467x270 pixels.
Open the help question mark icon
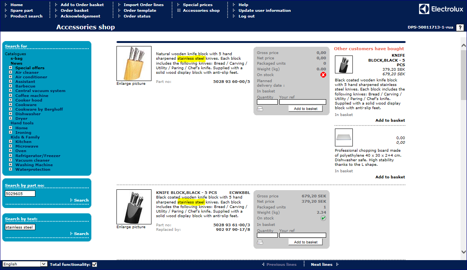(x=460, y=27)
